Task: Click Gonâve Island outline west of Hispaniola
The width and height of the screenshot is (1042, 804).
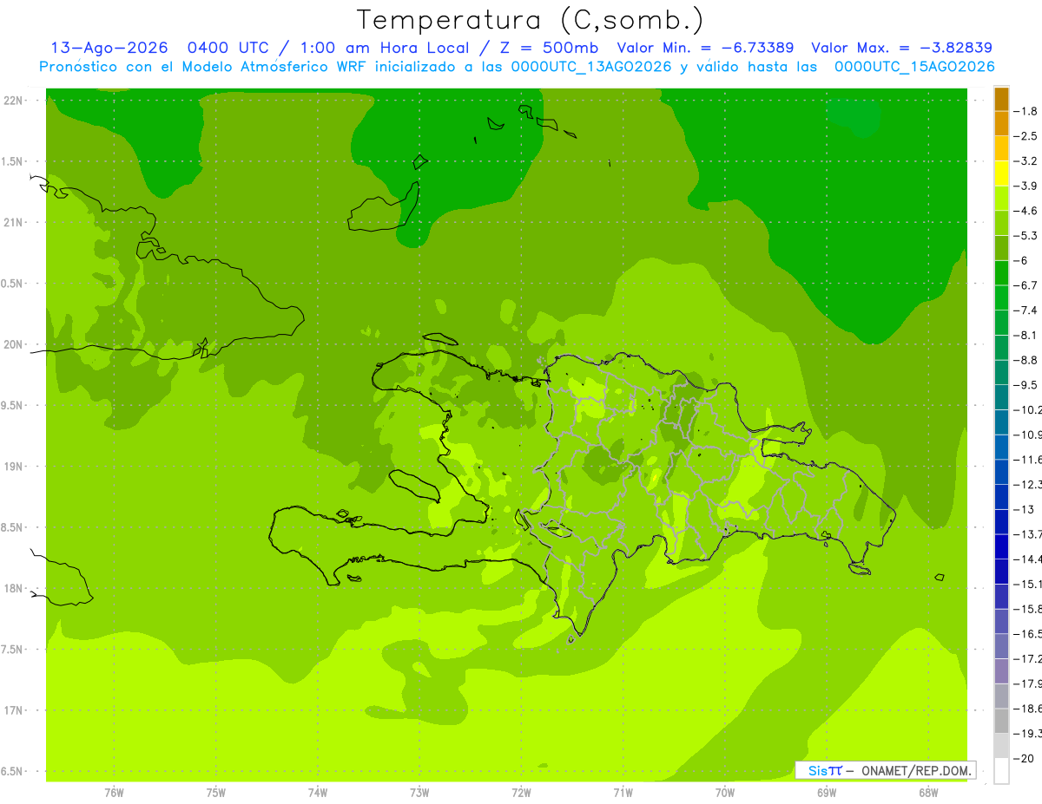Action: point(413,486)
